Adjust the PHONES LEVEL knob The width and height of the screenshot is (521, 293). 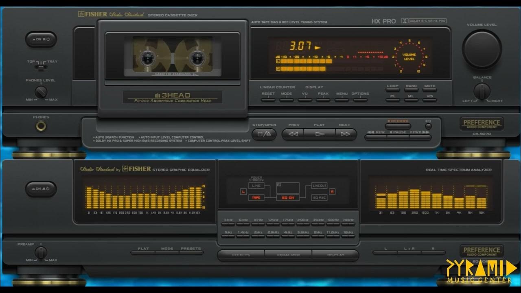coord(41,92)
